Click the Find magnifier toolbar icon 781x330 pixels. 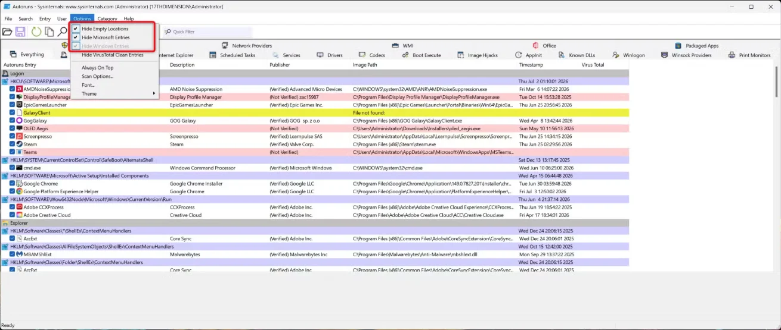click(x=62, y=32)
